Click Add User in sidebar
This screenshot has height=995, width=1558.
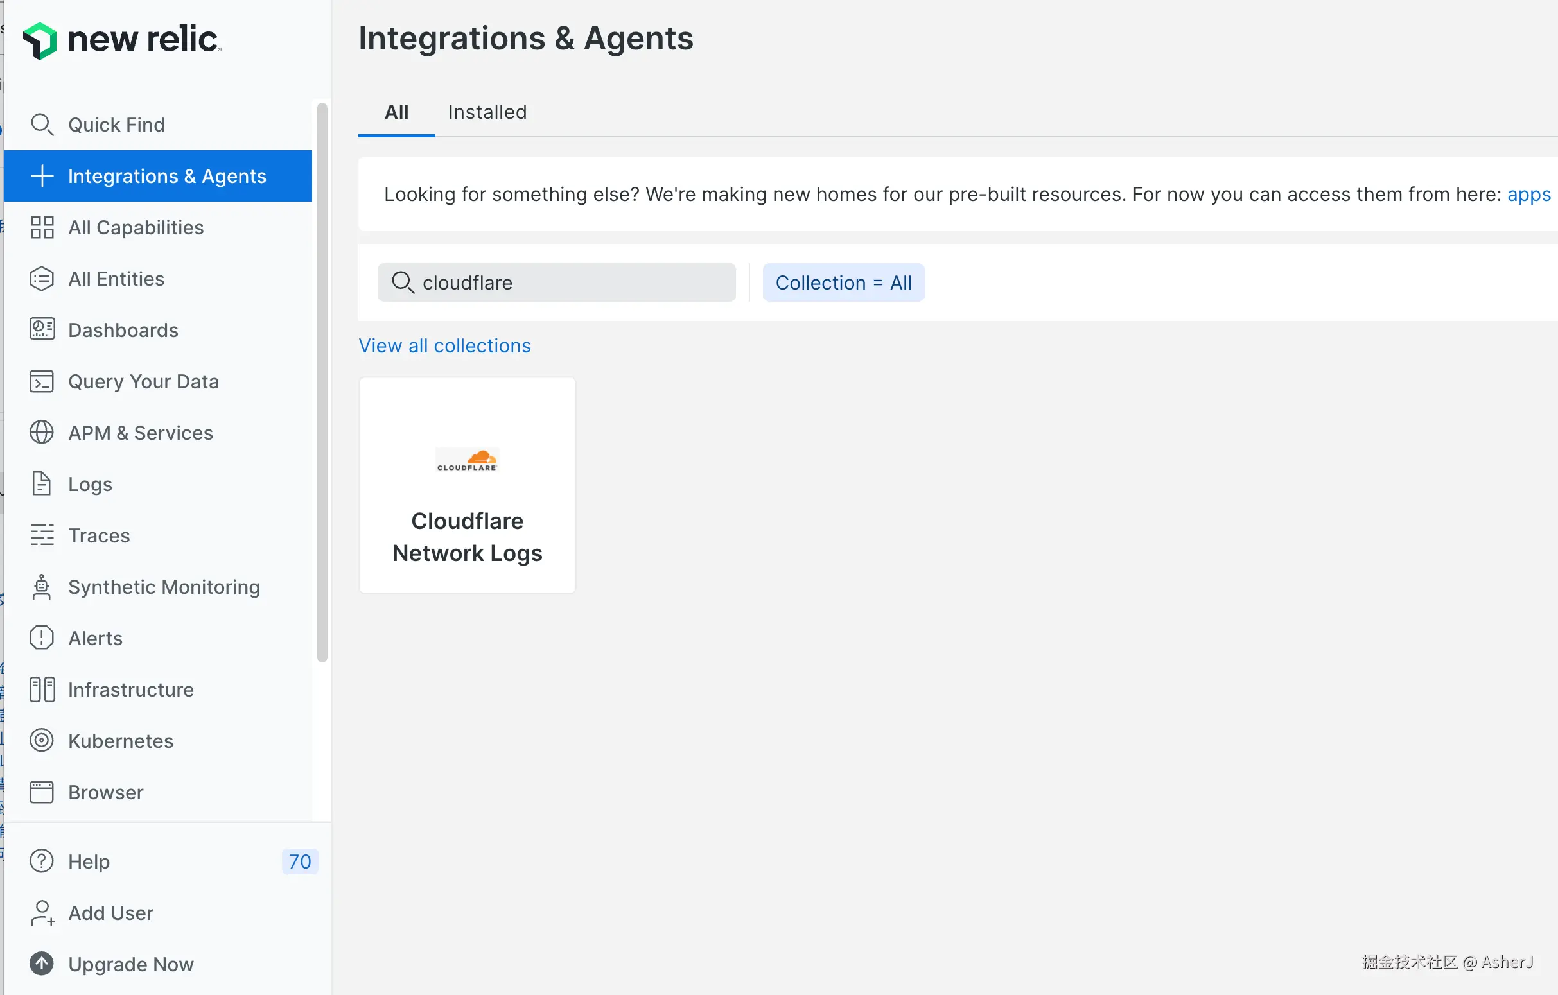click(x=110, y=912)
